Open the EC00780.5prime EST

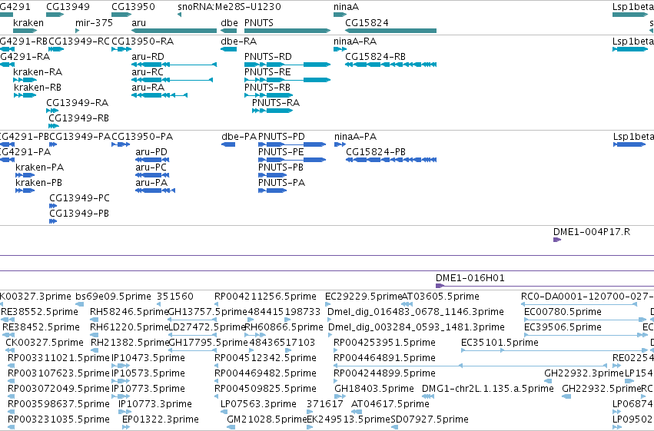(x=585, y=320)
